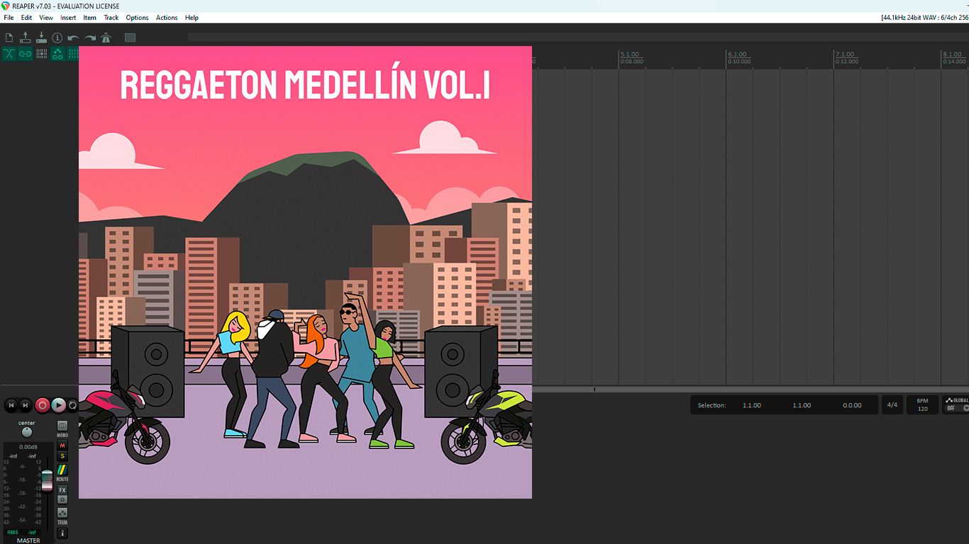Click the selection length 0.0.00 field
Viewport: 969px width, 544px height.
tap(852, 405)
